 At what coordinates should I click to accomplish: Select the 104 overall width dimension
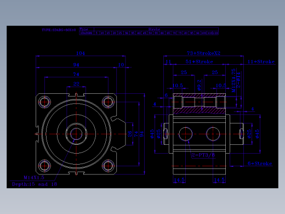(81, 53)
